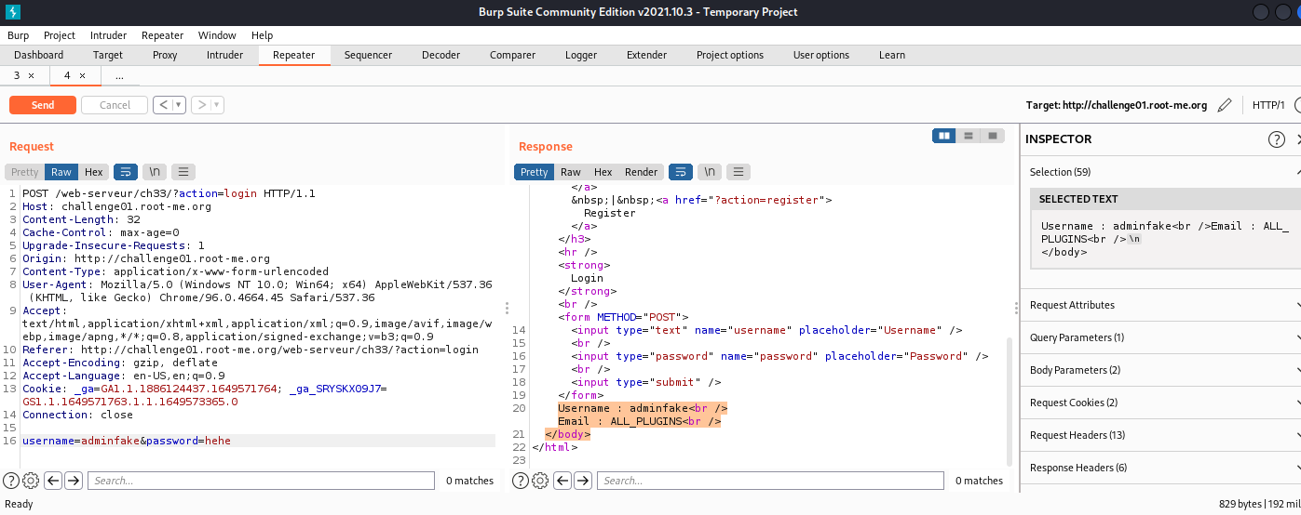Open request search settings gear

click(31, 481)
